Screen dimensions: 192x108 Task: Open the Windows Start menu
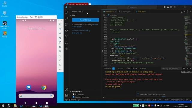(x=3, y=106)
